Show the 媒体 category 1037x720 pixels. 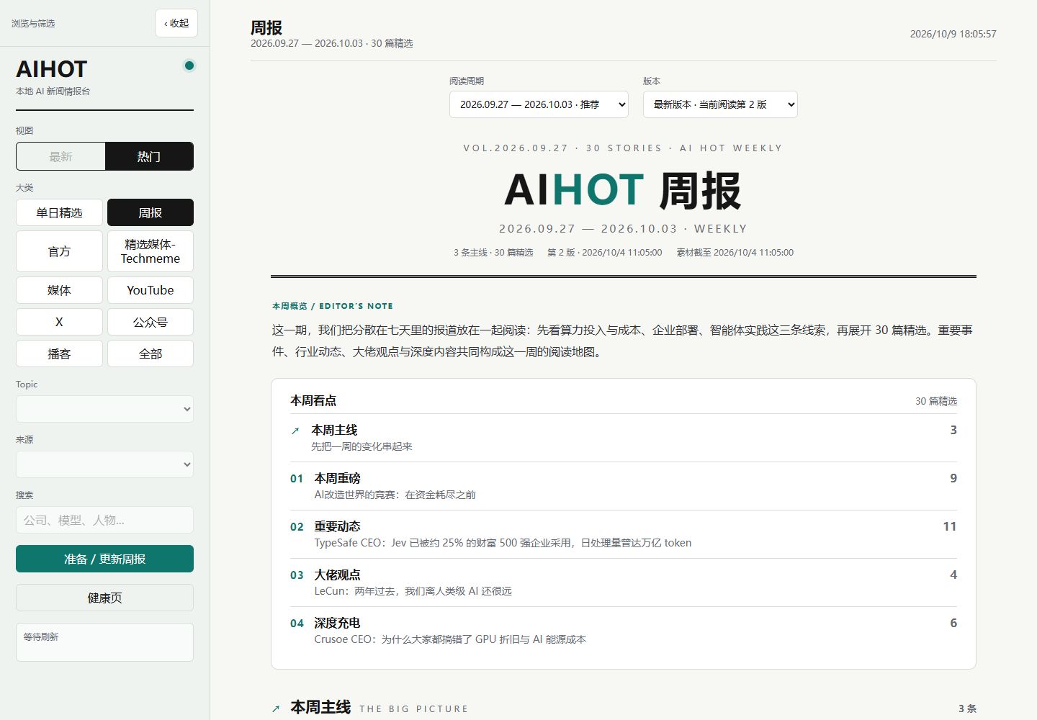point(59,290)
